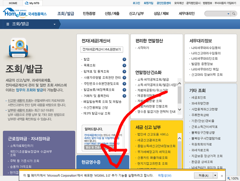The height and width of the screenshot is (181, 240).
Task: Click the arrow icon next to 발급보류/예정목록조회
Action: coord(124,90)
